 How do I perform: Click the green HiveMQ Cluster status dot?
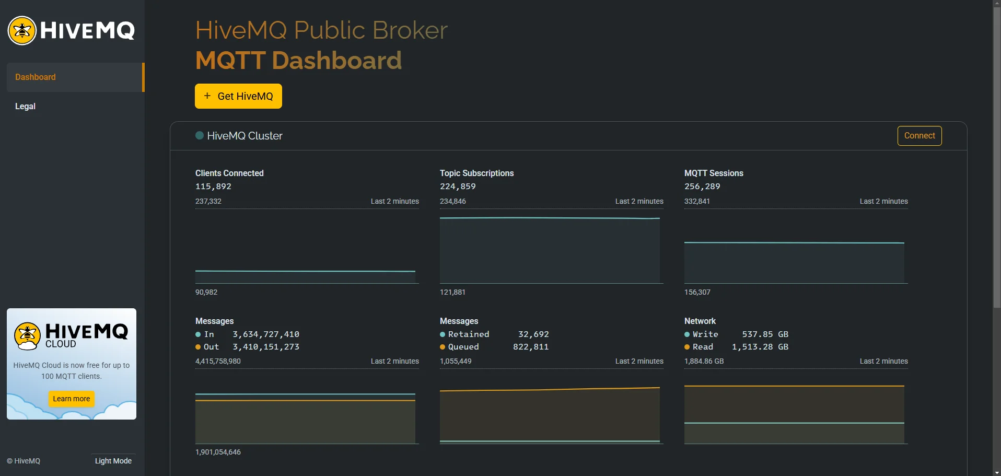pyautogui.click(x=199, y=135)
